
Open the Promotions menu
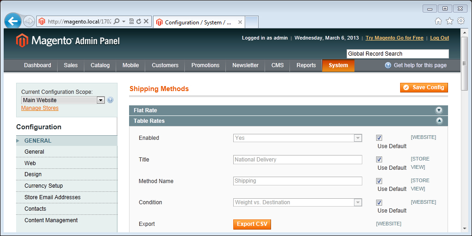pyautogui.click(x=205, y=65)
